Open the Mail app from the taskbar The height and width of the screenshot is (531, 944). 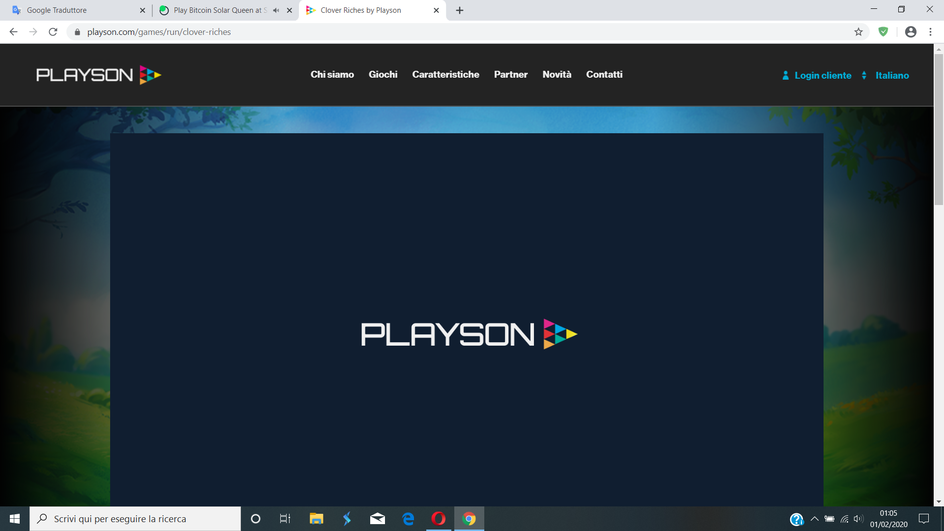tap(378, 519)
